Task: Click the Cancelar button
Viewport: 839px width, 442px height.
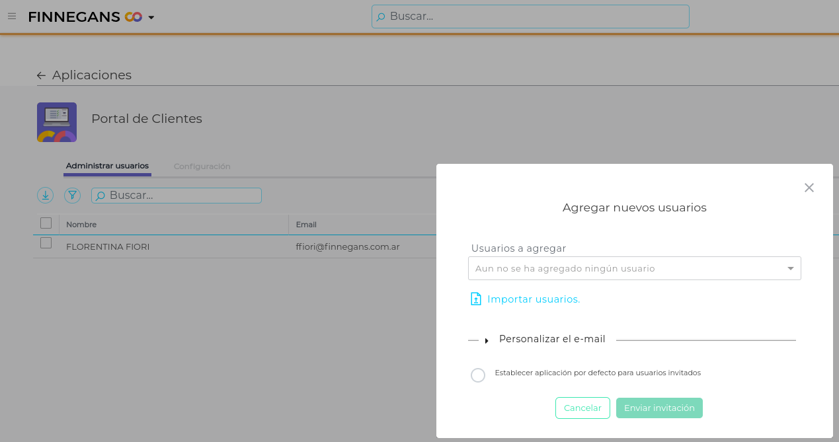Action: pyautogui.click(x=582, y=408)
